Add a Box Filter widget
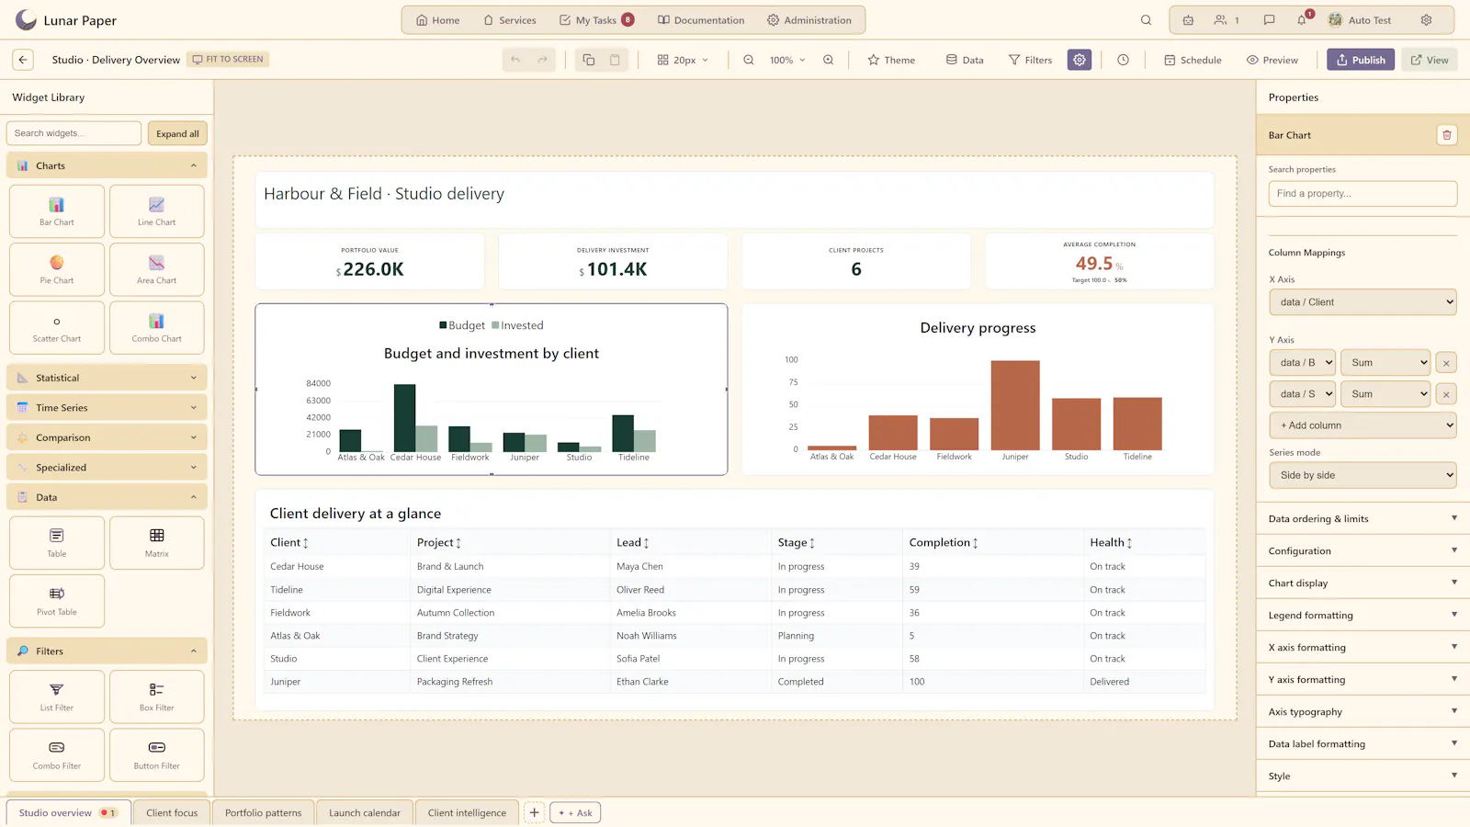 (157, 697)
